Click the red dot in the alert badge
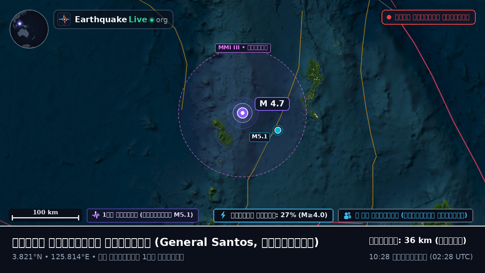485x273 pixels. click(389, 17)
